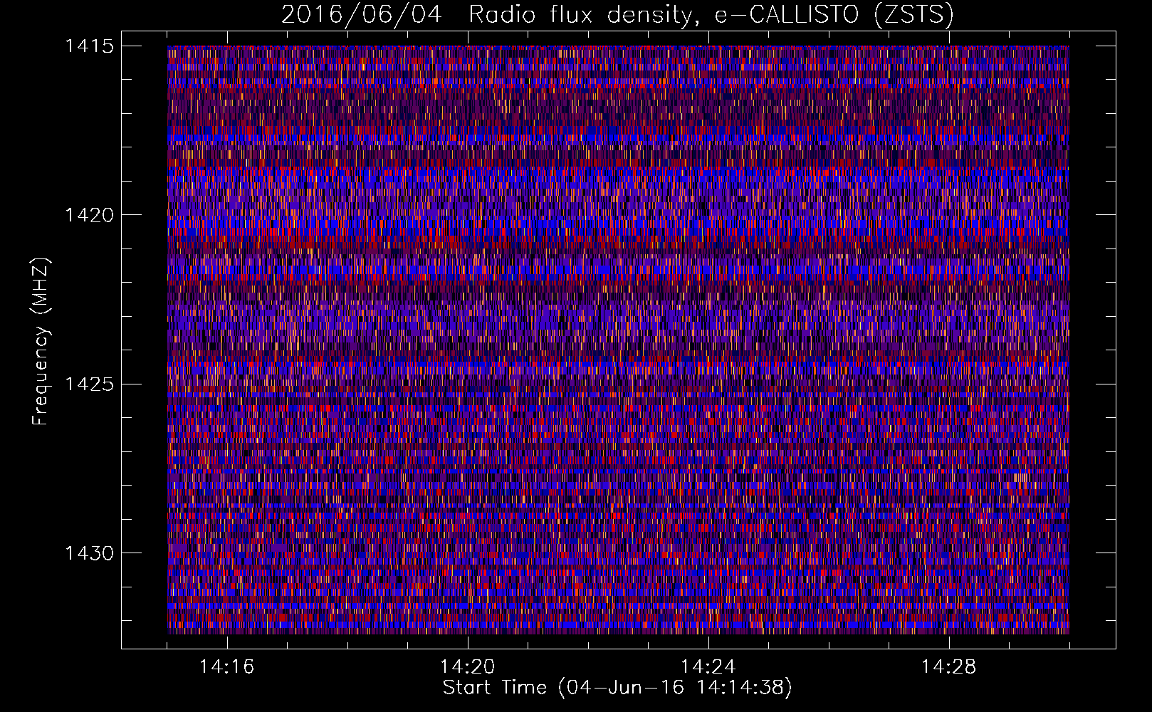Click the frequency tick label 1415
Viewport: 1152px width, 712px height.
89,46
